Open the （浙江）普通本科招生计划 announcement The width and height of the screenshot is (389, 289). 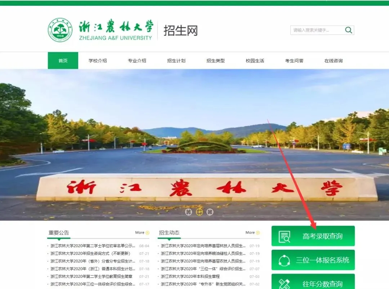point(93,269)
